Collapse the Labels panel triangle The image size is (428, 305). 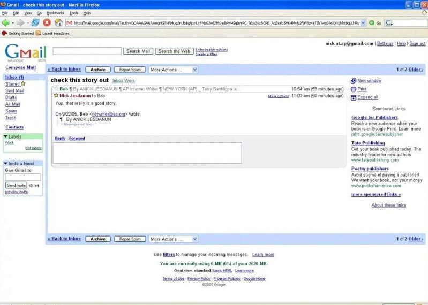[x=6, y=136]
